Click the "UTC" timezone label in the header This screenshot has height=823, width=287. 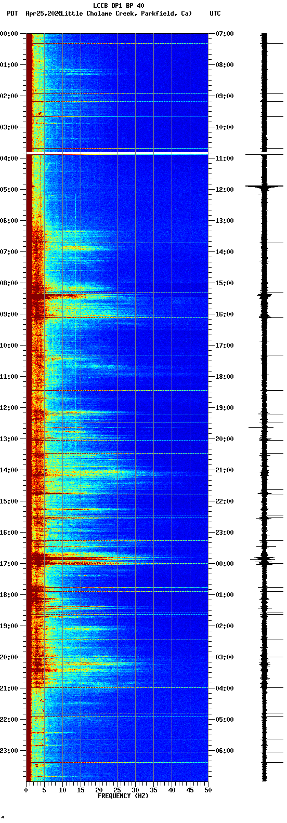coord(215,14)
